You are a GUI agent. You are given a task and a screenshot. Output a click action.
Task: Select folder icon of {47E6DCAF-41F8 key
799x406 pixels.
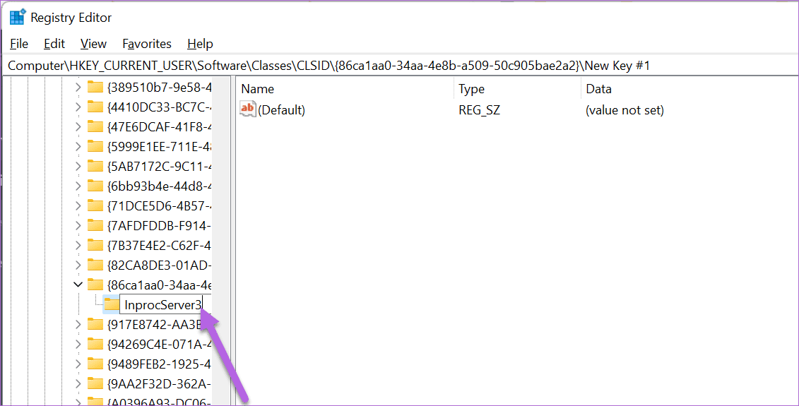[95, 126]
